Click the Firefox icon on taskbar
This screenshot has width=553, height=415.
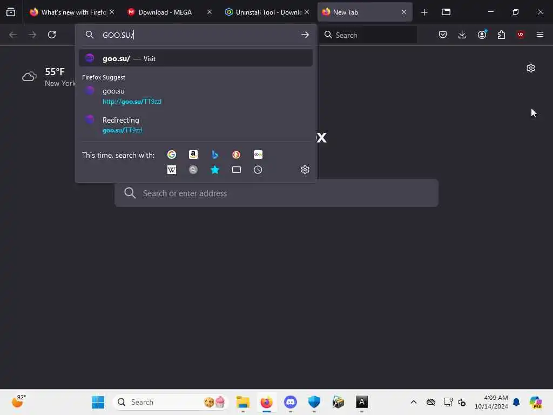[x=267, y=402]
